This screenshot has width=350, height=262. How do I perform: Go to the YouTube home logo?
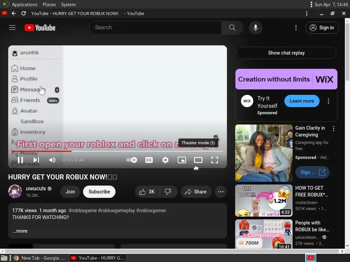click(40, 28)
